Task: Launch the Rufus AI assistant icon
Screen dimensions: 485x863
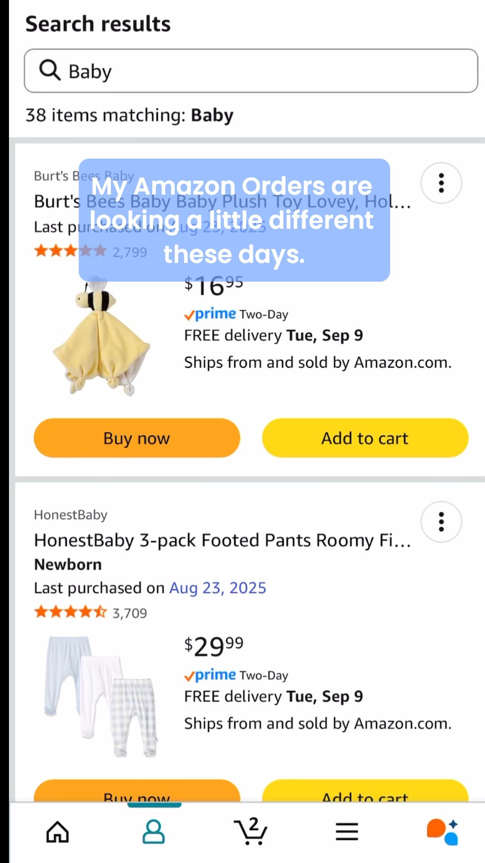Action: [441, 831]
